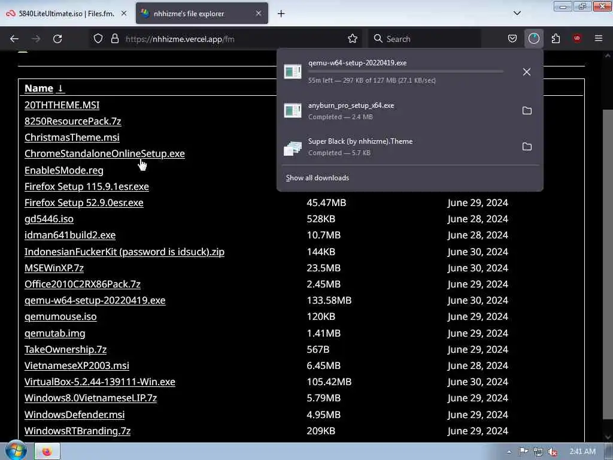The image size is (613, 460).
Task: Click the anyburn_pro_setup_x64.exe download entry
Action: point(398,111)
